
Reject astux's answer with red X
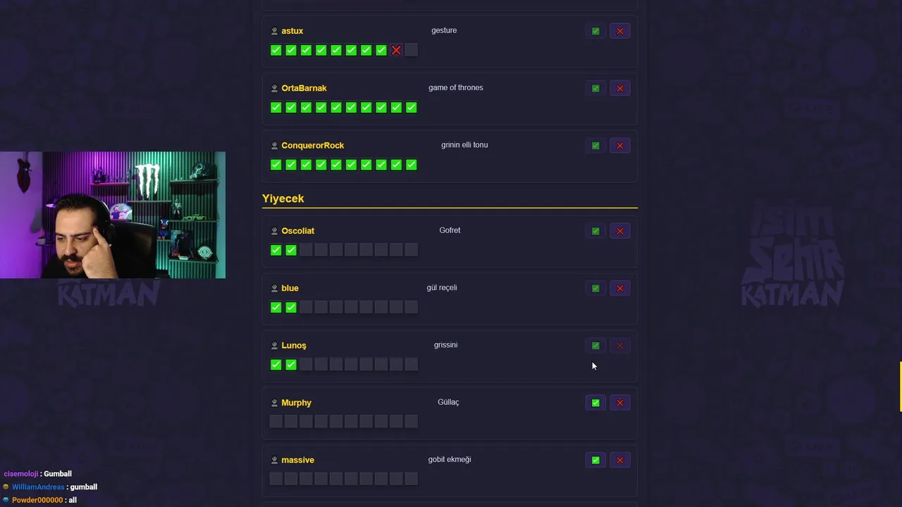click(620, 31)
